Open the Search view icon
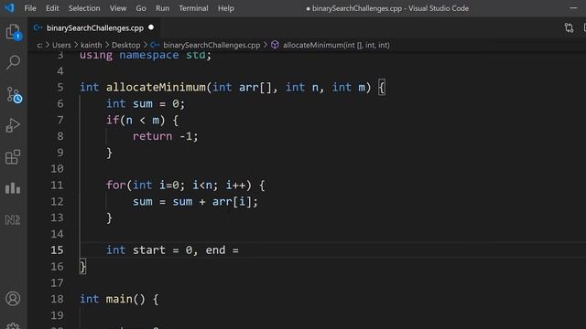Viewport: 586px width, 329px height. coord(13,62)
